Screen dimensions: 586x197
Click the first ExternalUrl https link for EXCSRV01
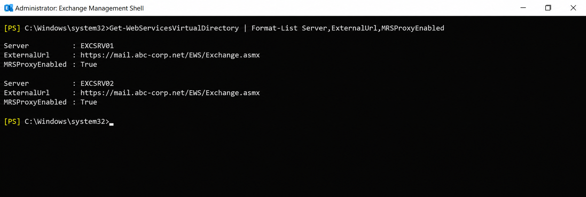(170, 55)
